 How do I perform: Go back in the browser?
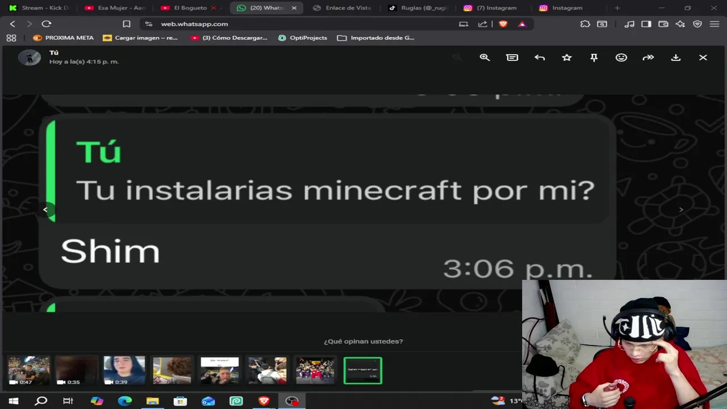tap(12, 24)
